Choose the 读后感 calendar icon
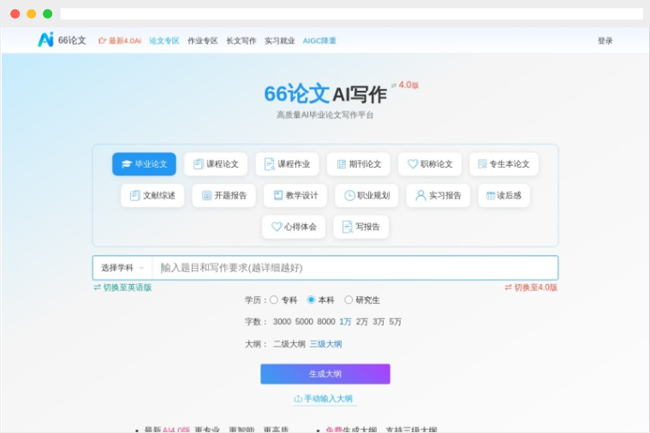 point(491,196)
